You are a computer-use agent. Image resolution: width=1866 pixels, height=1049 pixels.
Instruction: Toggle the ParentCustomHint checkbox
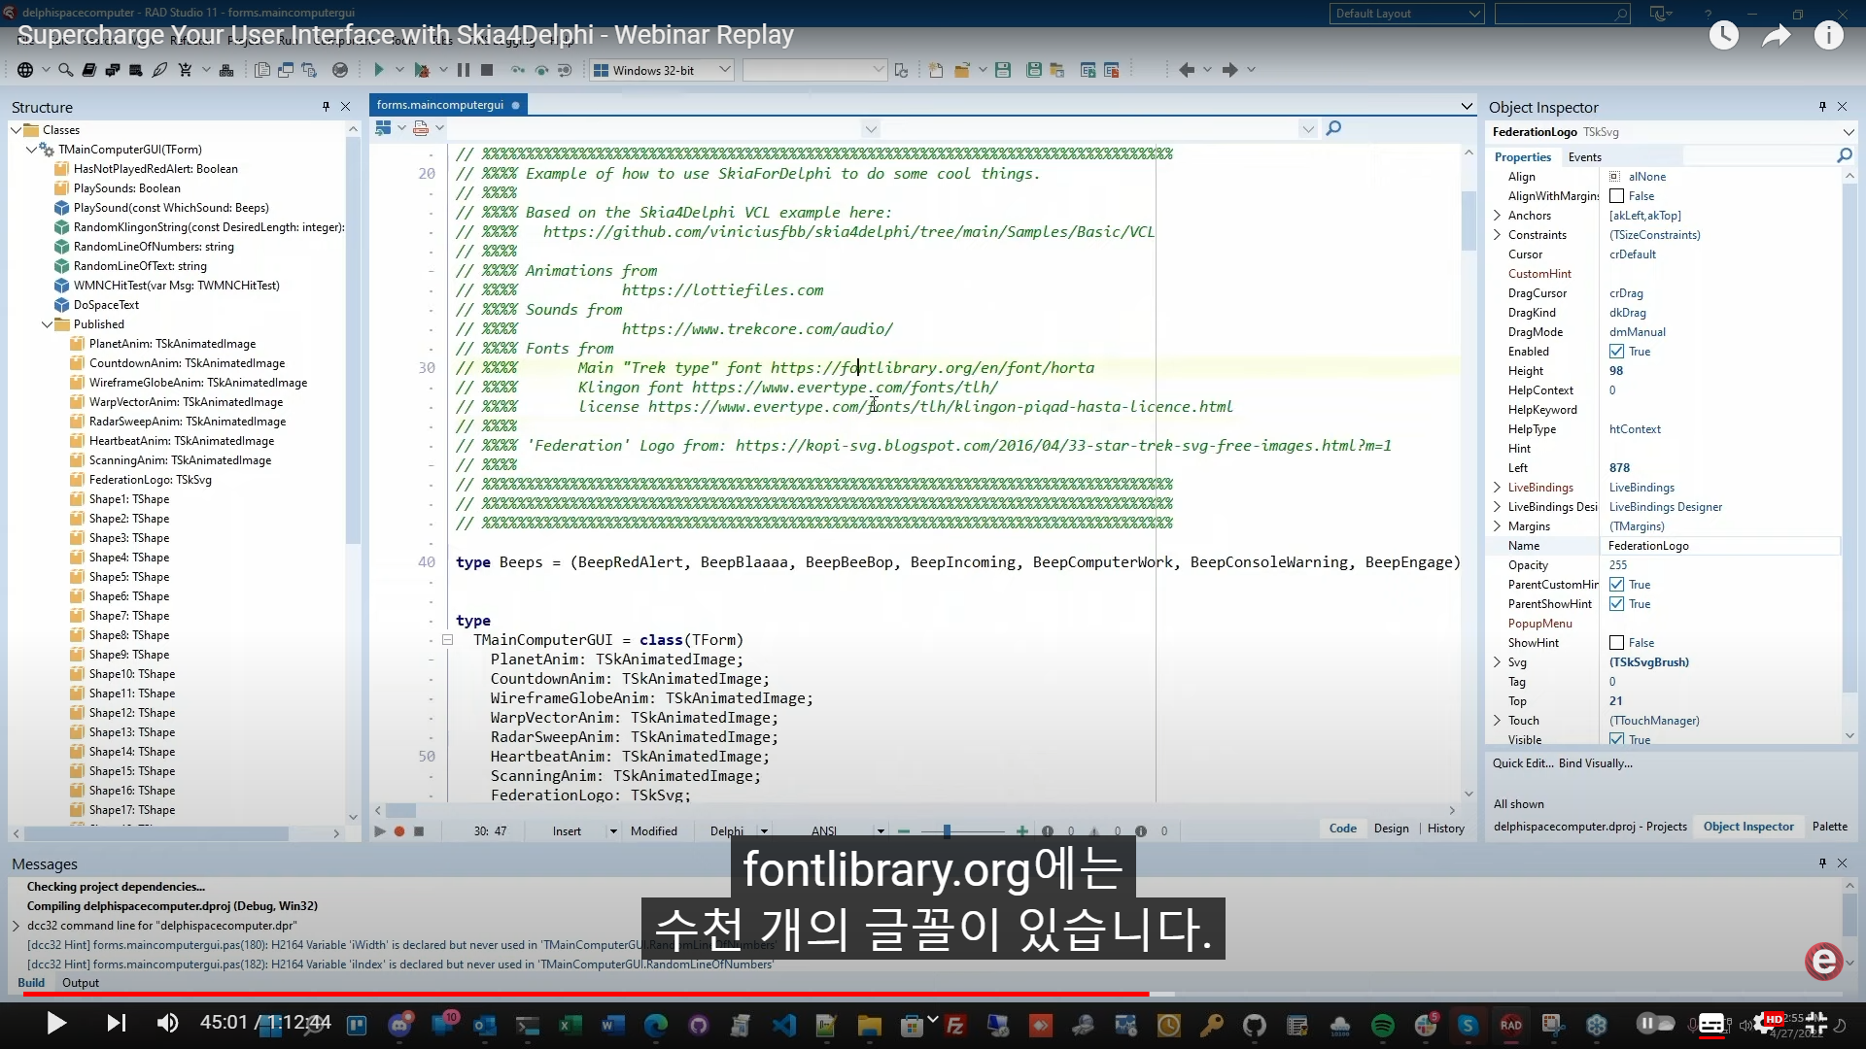[x=1616, y=585]
